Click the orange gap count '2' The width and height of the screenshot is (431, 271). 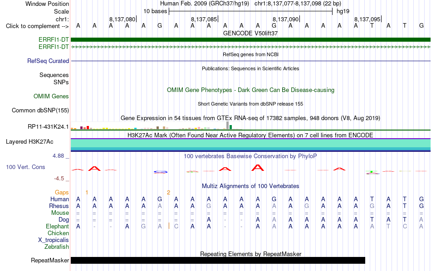[x=168, y=193]
